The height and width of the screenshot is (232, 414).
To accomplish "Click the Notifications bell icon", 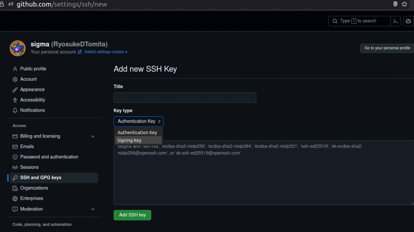I will pos(15,110).
